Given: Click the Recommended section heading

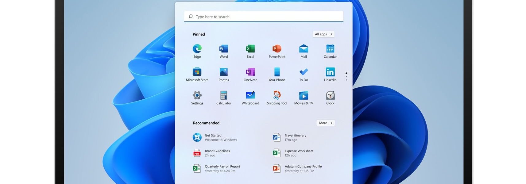Looking at the screenshot, I should point(206,123).
